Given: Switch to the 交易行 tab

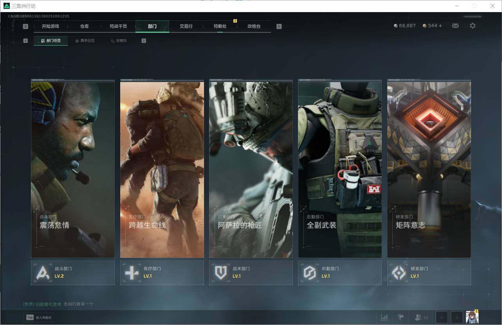Looking at the screenshot, I should [186, 26].
